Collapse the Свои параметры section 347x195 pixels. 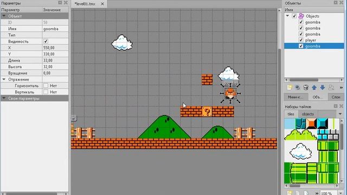click(x=4, y=98)
